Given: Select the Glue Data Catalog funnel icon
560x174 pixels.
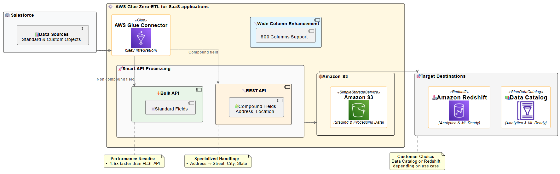Looking at the screenshot, I should click(526, 110).
